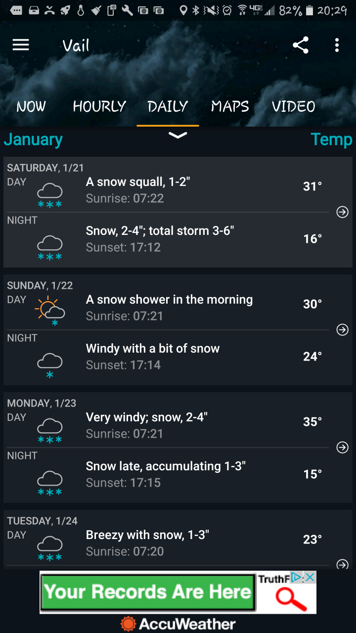The height and width of the screenshot is (633, 356).
Task: Open Sunday 1/22 forecast details arrow
Action: click(x=342, y=330)
